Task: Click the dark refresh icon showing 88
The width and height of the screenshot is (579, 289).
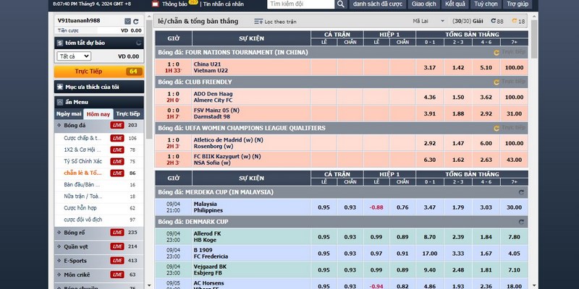Action: point(494,21)
